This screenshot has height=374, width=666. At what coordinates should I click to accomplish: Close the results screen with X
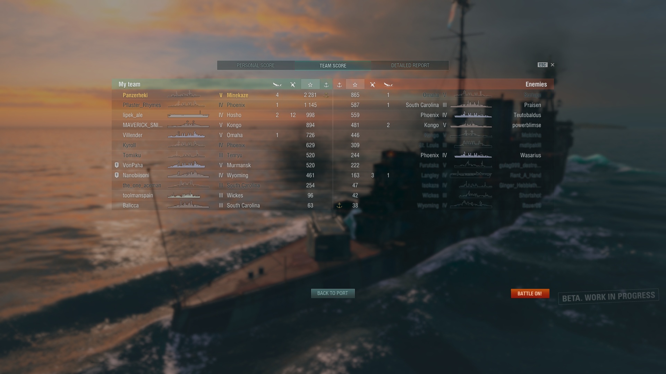coord(553,65)
